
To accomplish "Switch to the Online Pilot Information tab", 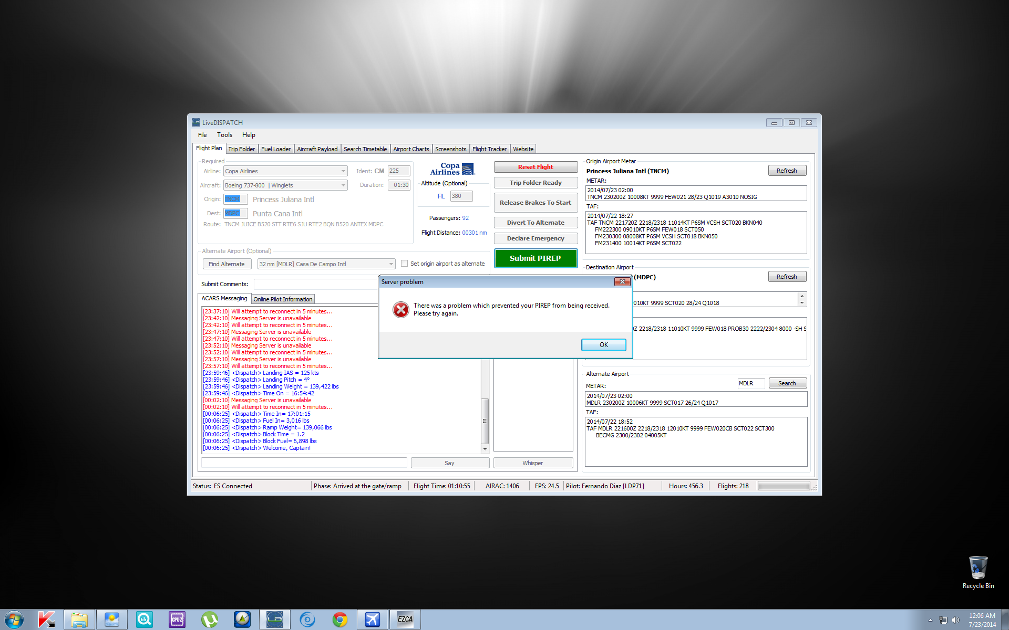I will (x=283, y=299).
